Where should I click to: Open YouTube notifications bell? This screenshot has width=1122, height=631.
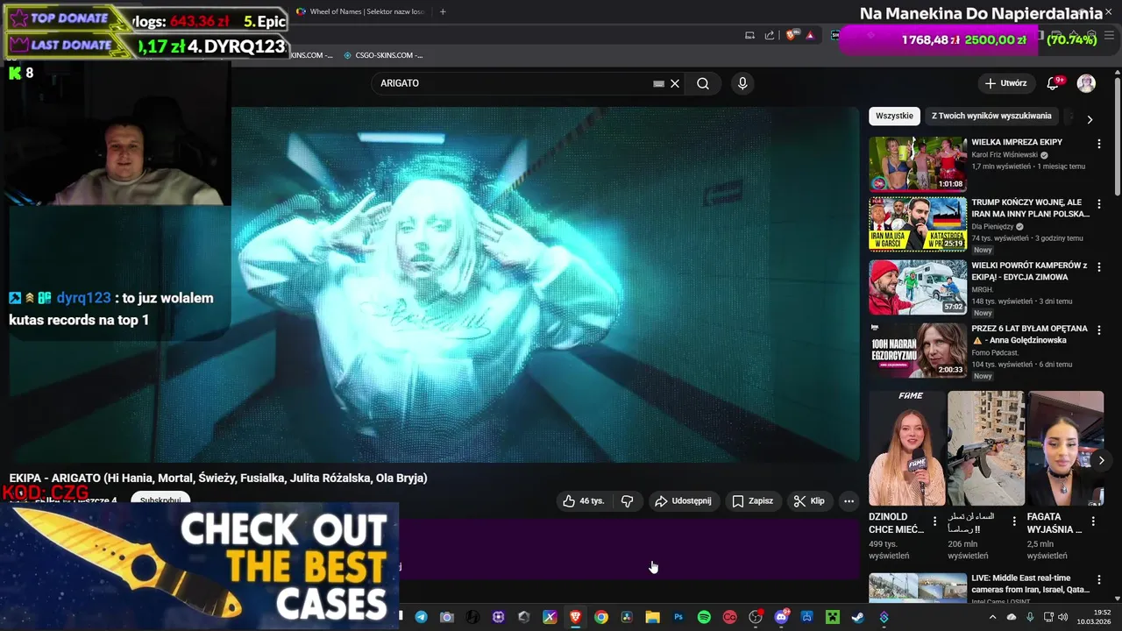coord(1053,83)
